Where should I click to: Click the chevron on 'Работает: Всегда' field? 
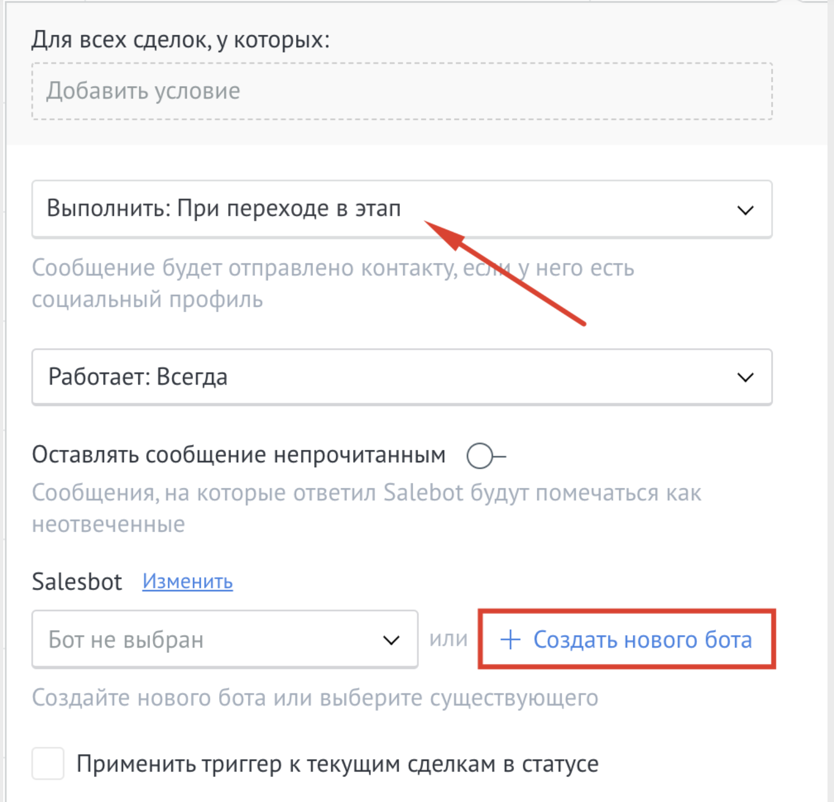[747, 376]
